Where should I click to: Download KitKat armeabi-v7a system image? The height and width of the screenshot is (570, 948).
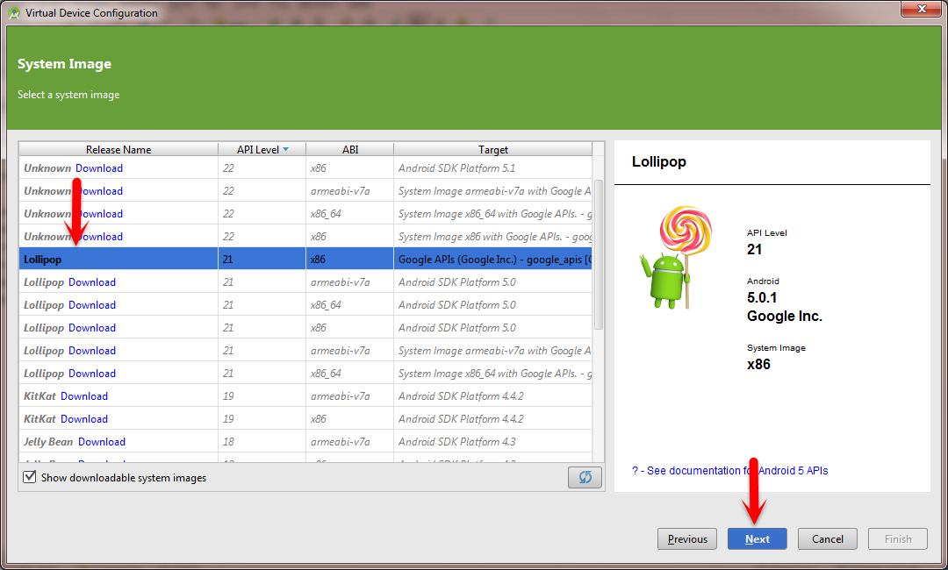[84, 396]
